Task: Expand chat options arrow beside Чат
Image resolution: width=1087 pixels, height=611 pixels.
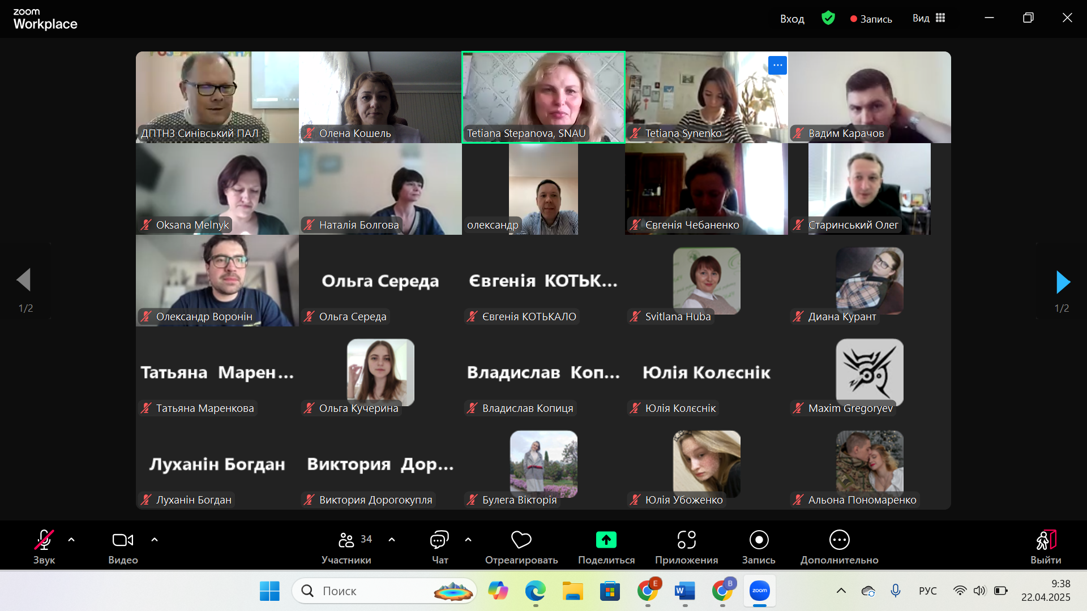Action: coord(468,540)
